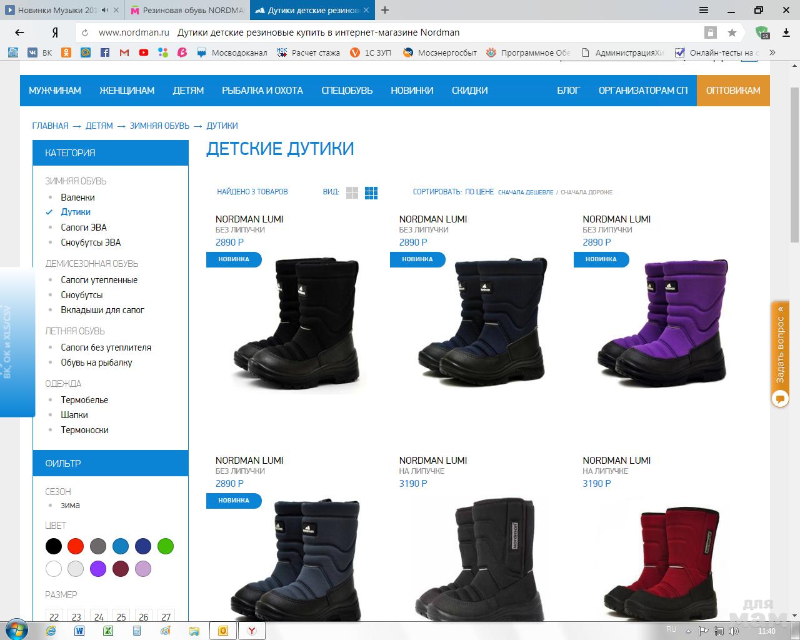
Task: Switch to small tile grid view
Action: tap(371, 193)
